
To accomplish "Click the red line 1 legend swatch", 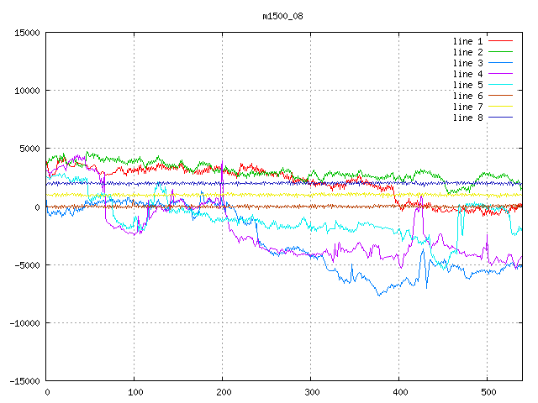I will [500, 41].
